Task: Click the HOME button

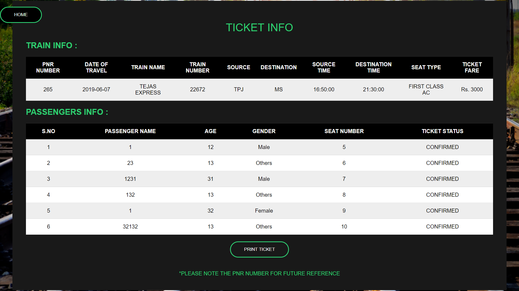Action: pyautogui.click(x=21, y=15)
